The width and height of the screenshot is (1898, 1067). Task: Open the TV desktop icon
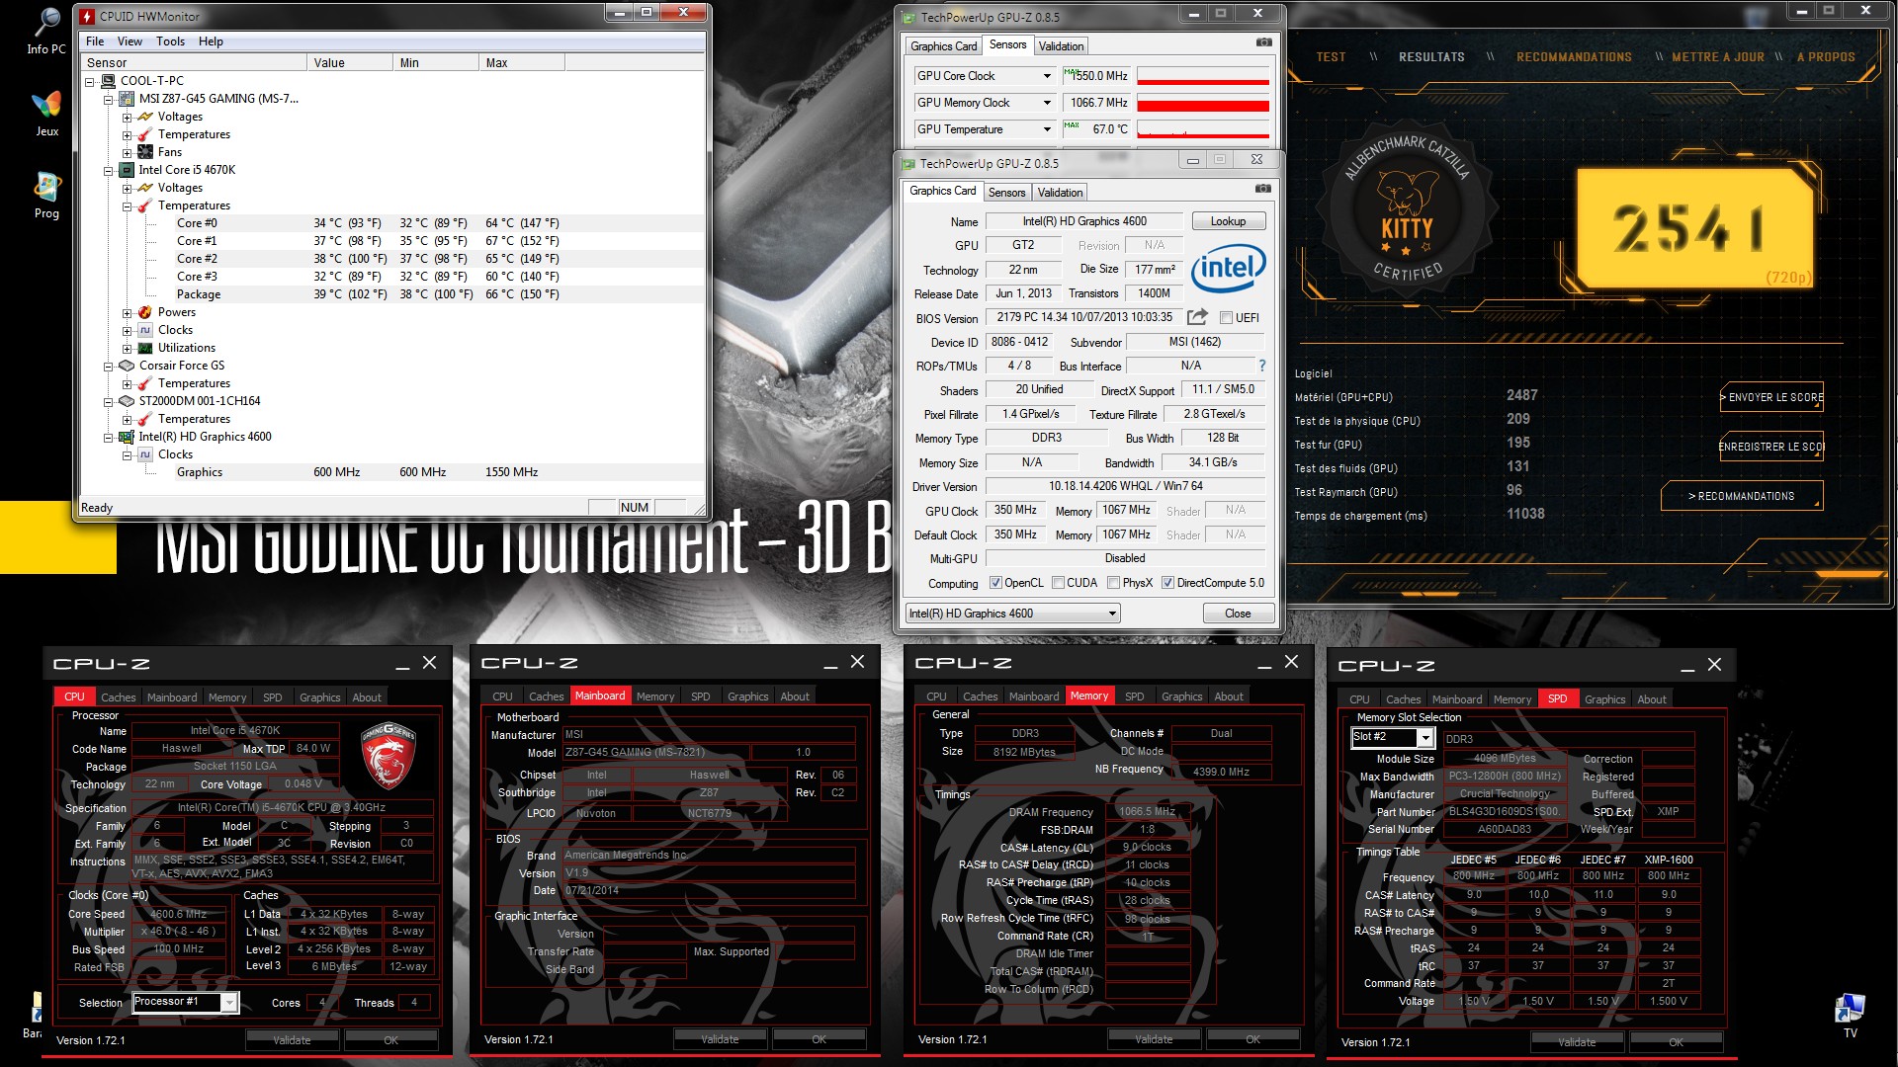click(x=1850, y=1016)
